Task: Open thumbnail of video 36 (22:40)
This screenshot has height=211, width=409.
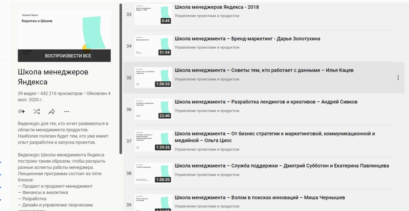Action: pyautogui.click(x=153, y=109)
